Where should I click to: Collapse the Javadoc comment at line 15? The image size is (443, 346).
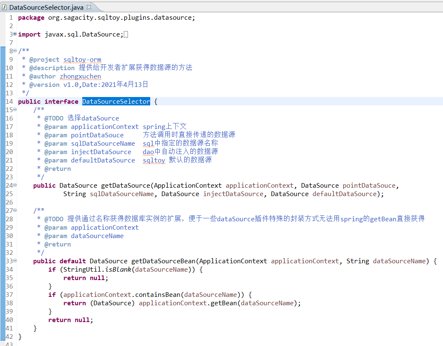coord(15,110)
